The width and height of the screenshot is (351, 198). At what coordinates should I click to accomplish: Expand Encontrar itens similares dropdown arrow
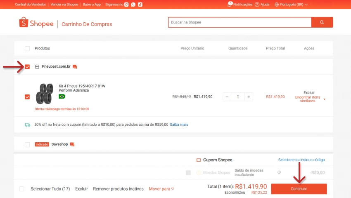(x=324, y=99)
